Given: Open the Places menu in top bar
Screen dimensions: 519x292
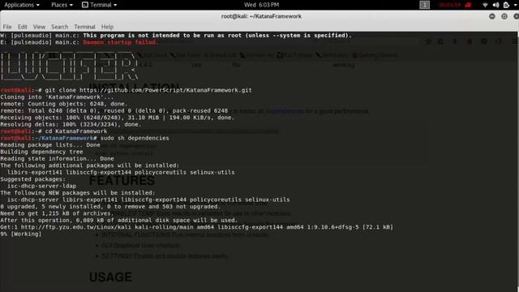Looking at the screenshot, I should point(62,5).
